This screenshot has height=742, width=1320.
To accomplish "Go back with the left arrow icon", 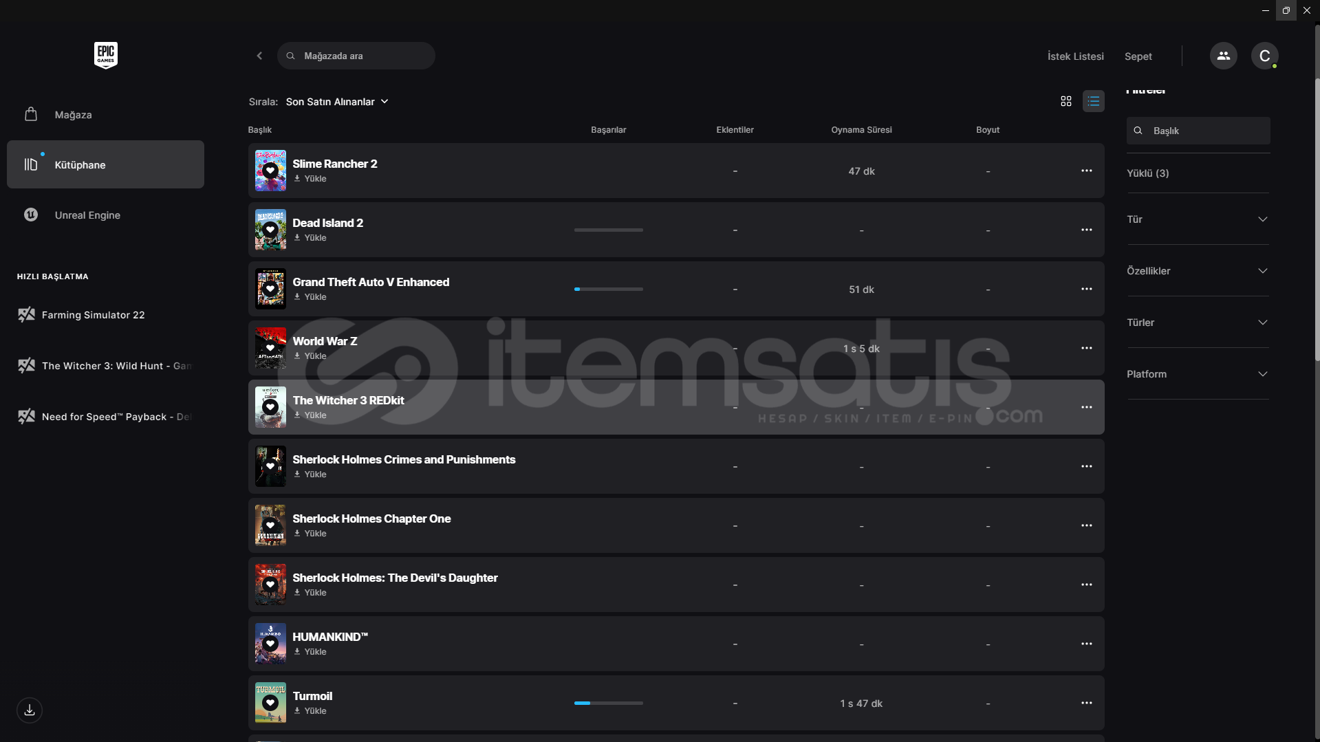I will 259,56.
